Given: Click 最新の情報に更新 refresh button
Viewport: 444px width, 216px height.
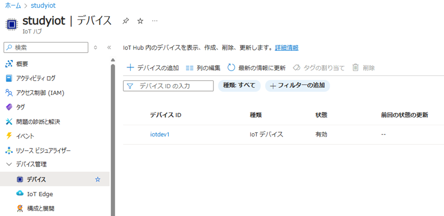Looking at the screenshot, I should tap(257, 68).
